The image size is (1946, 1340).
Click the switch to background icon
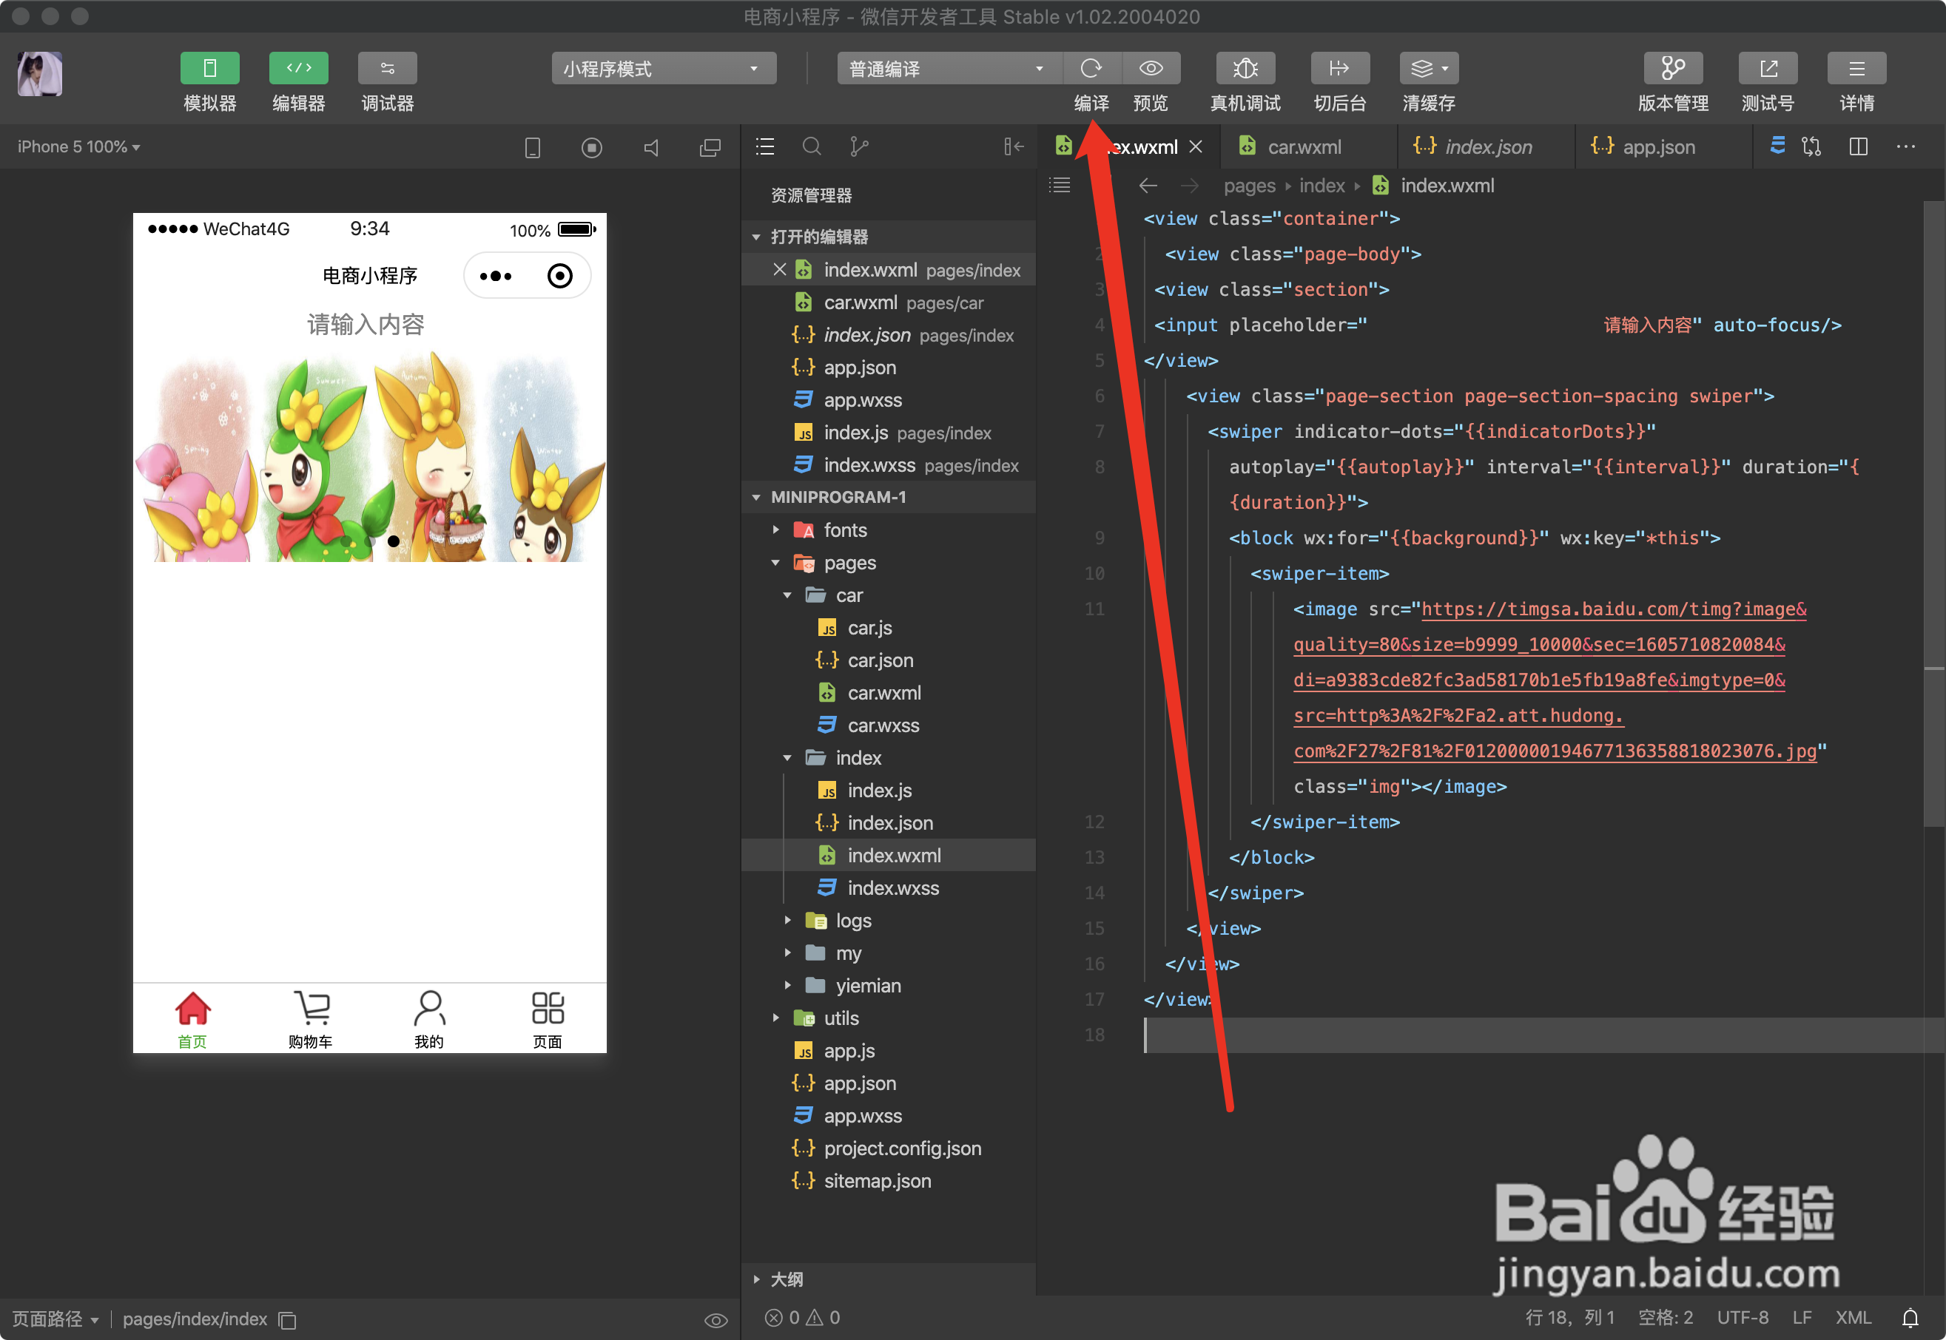pyautogui.click(x=1339, y=68)
